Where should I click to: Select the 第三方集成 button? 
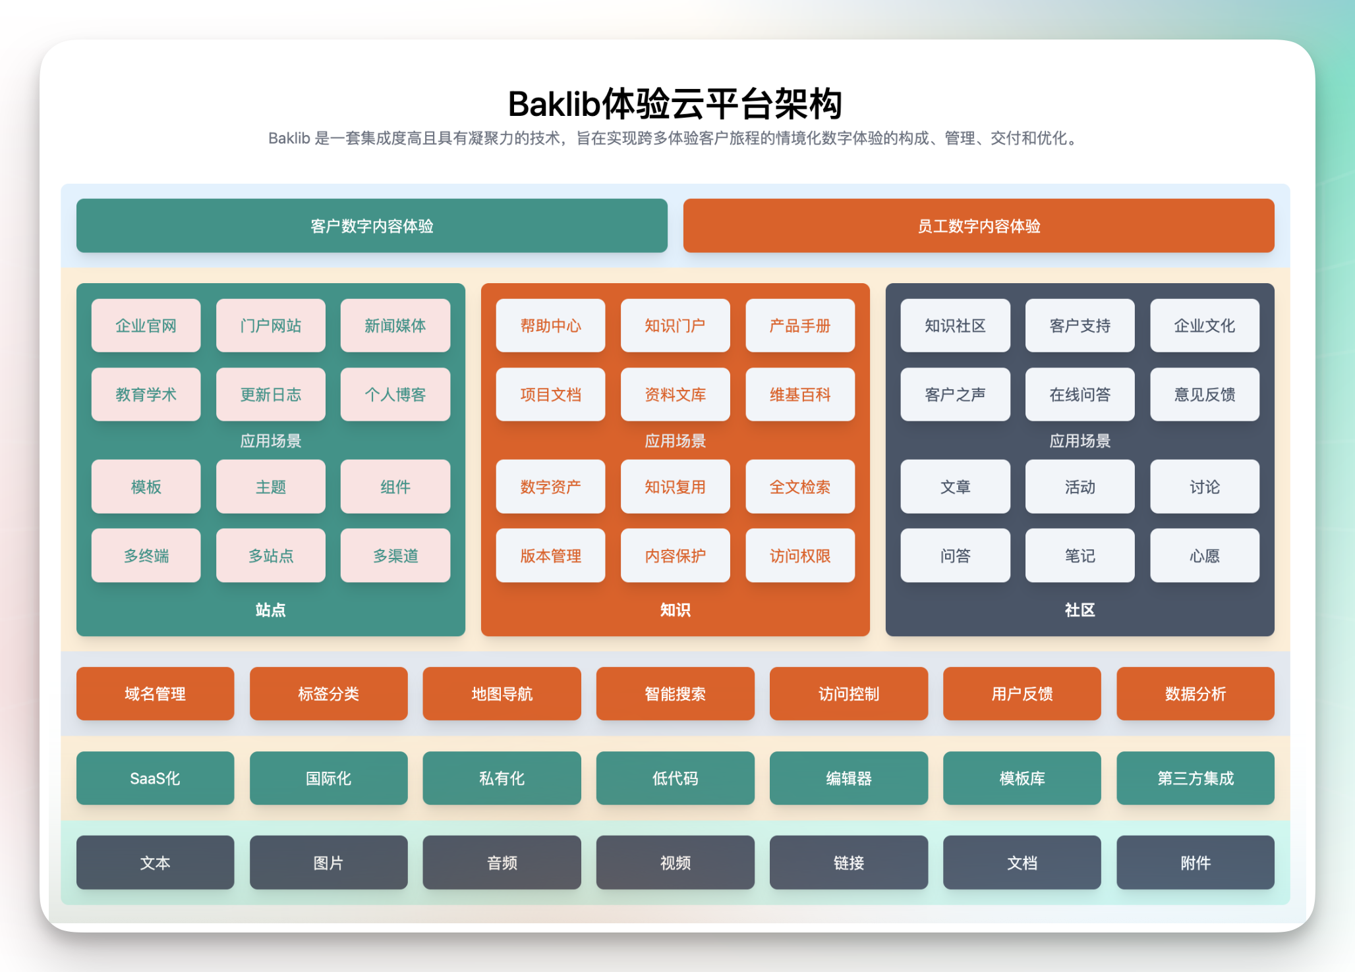tap(1196, 778)
